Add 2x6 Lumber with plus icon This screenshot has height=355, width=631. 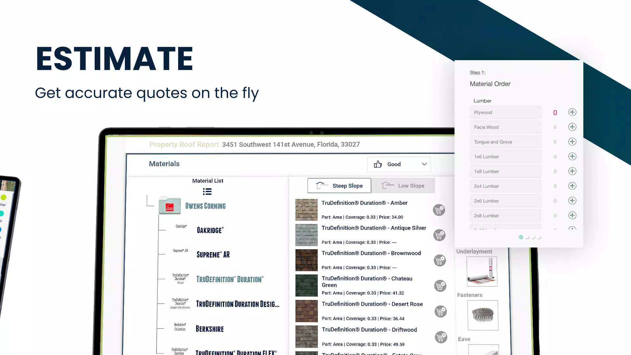572,201
